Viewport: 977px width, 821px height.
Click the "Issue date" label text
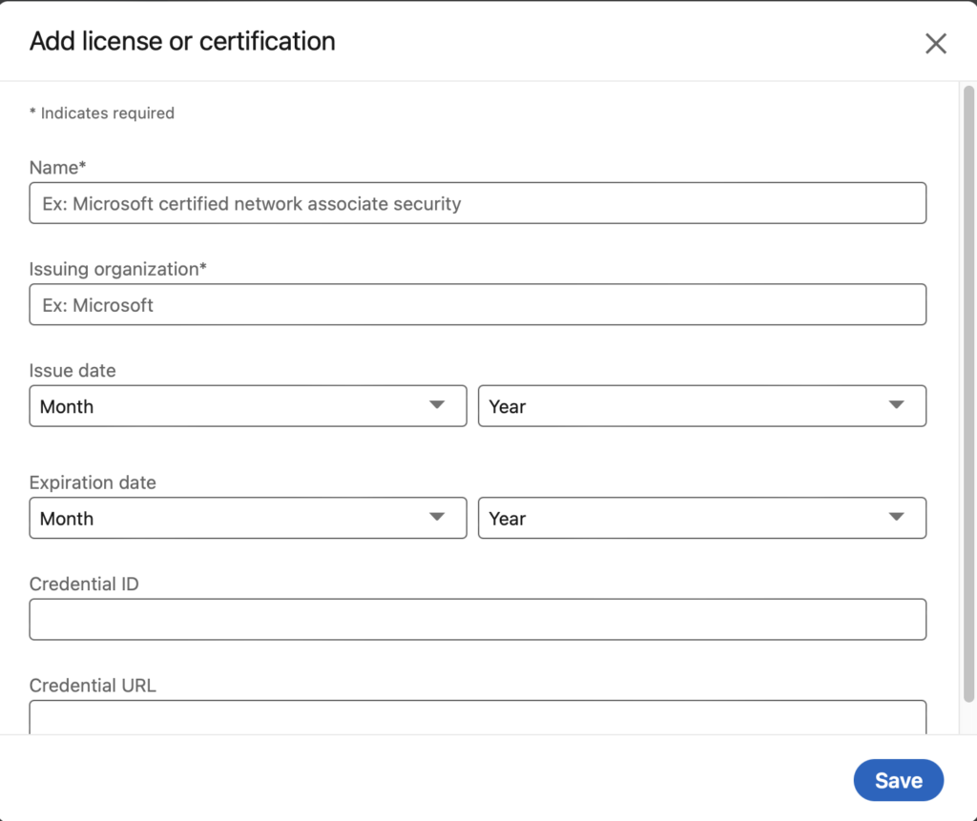[x=73, y=371]
